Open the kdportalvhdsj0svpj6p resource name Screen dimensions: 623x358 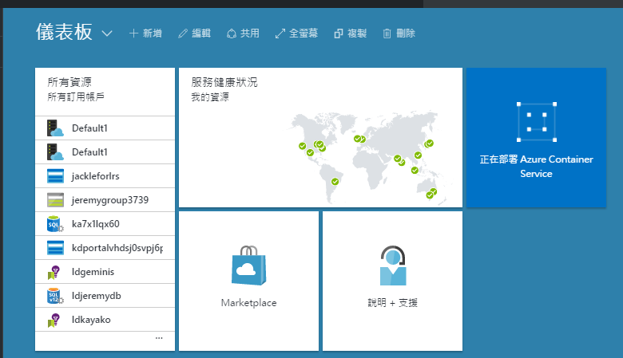117,248
